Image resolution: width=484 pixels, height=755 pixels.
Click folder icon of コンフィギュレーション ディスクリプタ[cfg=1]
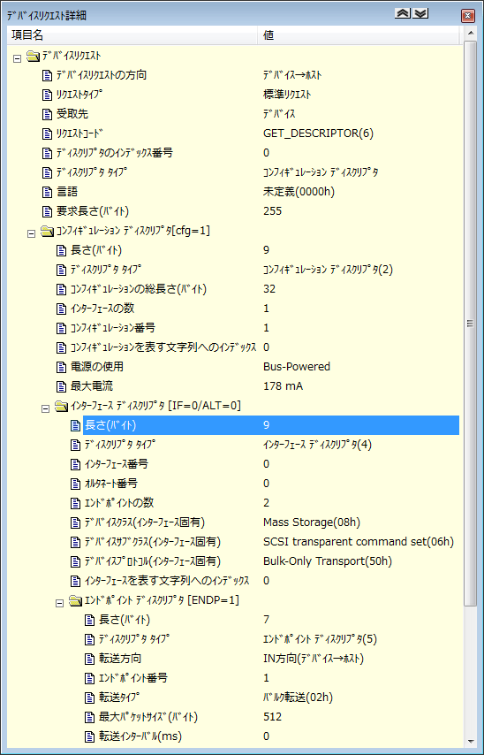(x=47, y=231)
